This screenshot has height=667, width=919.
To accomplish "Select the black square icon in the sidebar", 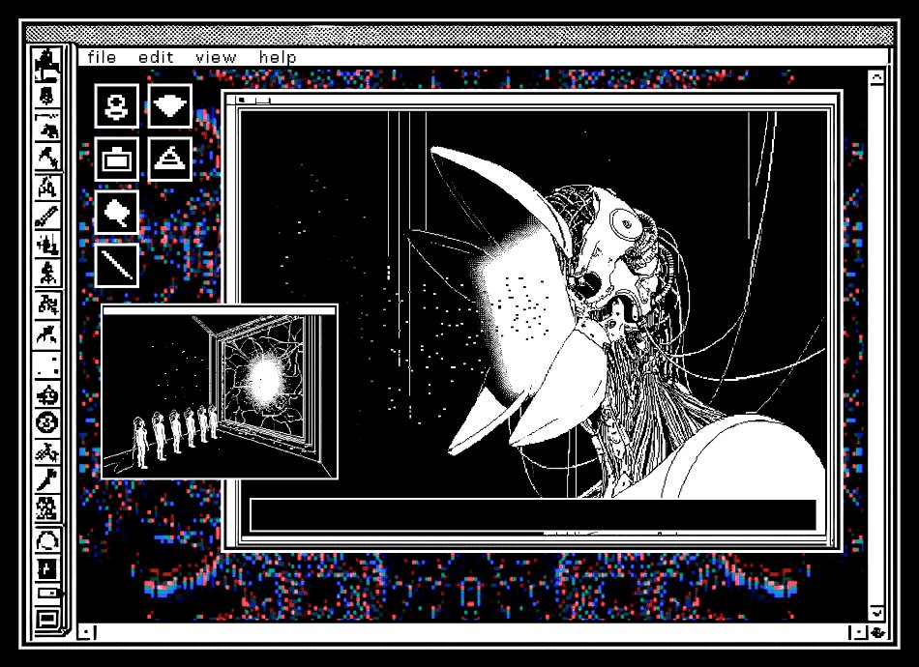I will (x=46, y=568).
